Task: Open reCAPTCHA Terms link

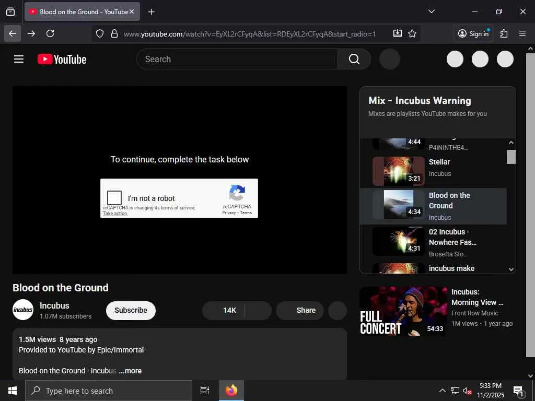Action: [x=246, y=213]
